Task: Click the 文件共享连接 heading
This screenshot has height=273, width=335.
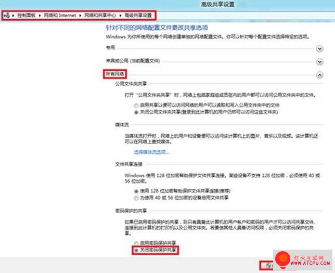Action: click(x=128, y=164)
